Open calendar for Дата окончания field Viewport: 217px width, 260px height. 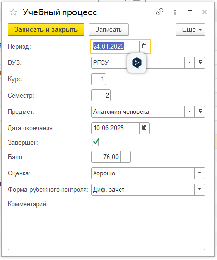point(145,128)
